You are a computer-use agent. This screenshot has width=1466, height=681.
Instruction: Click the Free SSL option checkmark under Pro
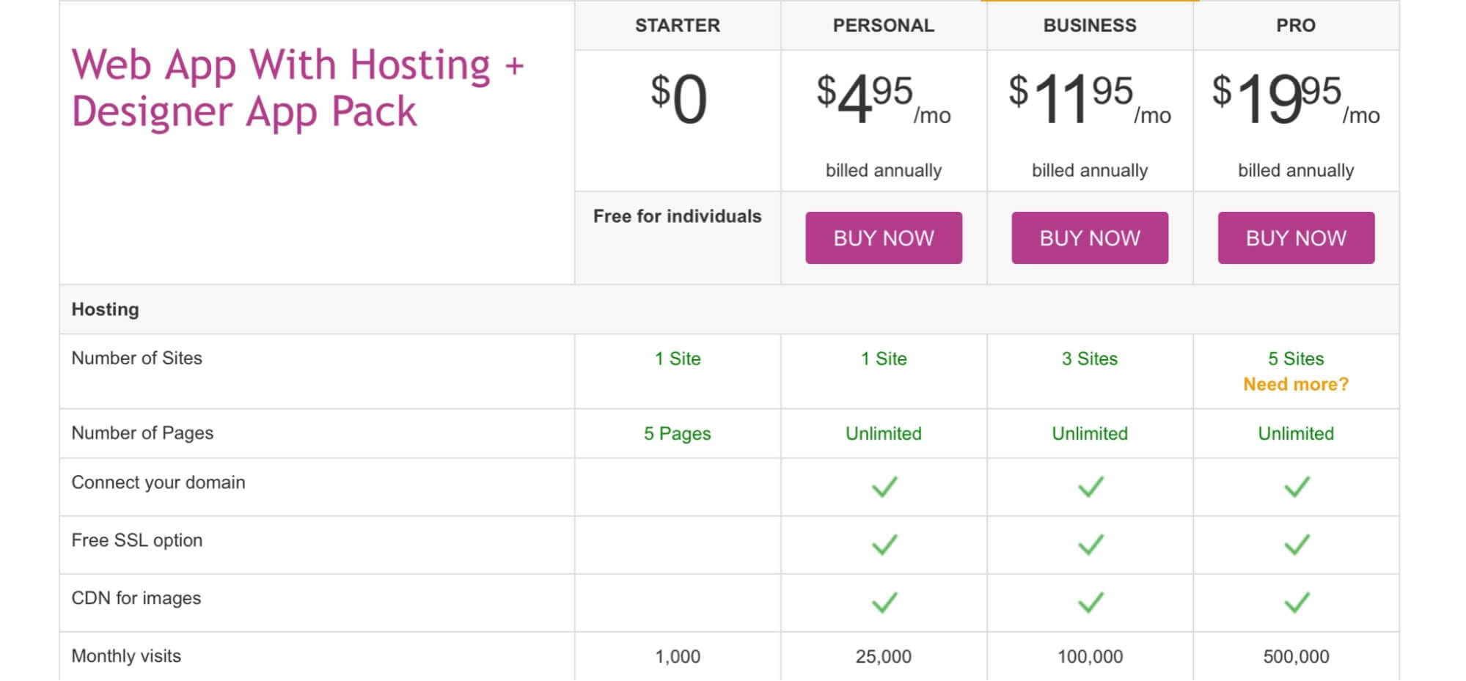(1297, 545)
